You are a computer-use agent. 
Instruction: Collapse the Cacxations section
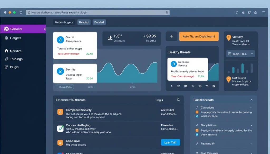(x=251, y=108)
